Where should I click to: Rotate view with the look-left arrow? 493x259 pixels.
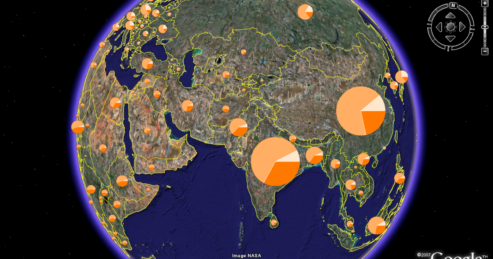pos(439,27)
